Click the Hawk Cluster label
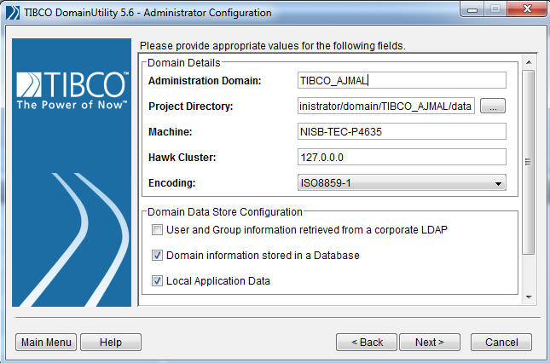Image resolution: width=550 pixels, height=363 pixels. [182, 158]
